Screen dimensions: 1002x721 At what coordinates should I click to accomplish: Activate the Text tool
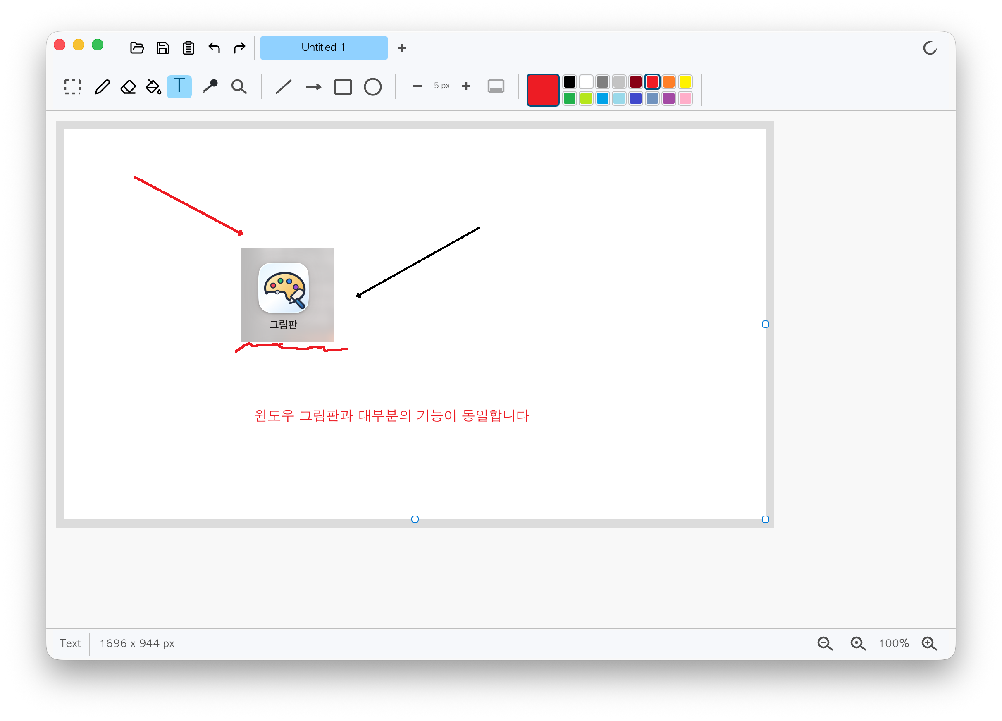[x=179, y=86]
